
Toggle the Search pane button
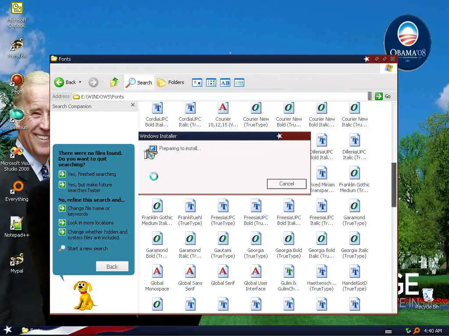pos(139,82)
